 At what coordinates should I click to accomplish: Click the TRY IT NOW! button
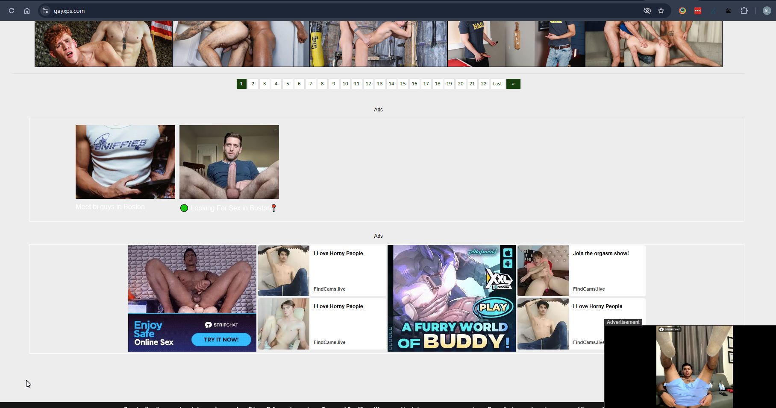(x=221, y=340)
